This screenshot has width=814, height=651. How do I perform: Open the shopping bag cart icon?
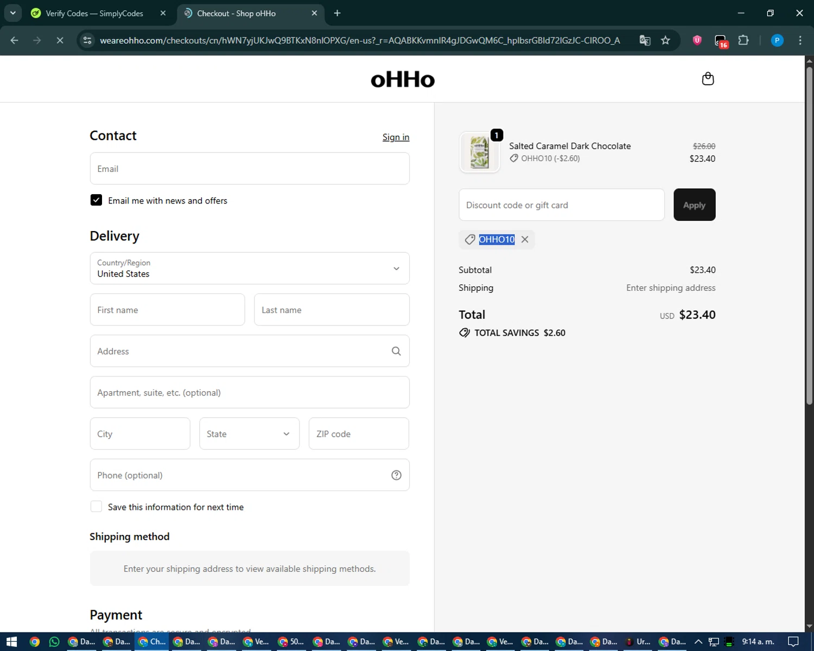point(708,79)
